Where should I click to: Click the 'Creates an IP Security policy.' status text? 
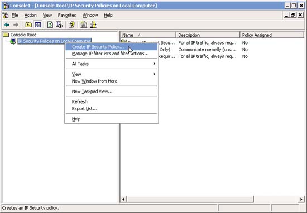pos(30,208)
